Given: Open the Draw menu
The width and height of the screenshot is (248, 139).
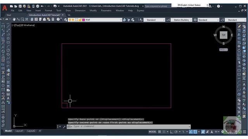Looking at the screenshot, I should coord(68,10).
